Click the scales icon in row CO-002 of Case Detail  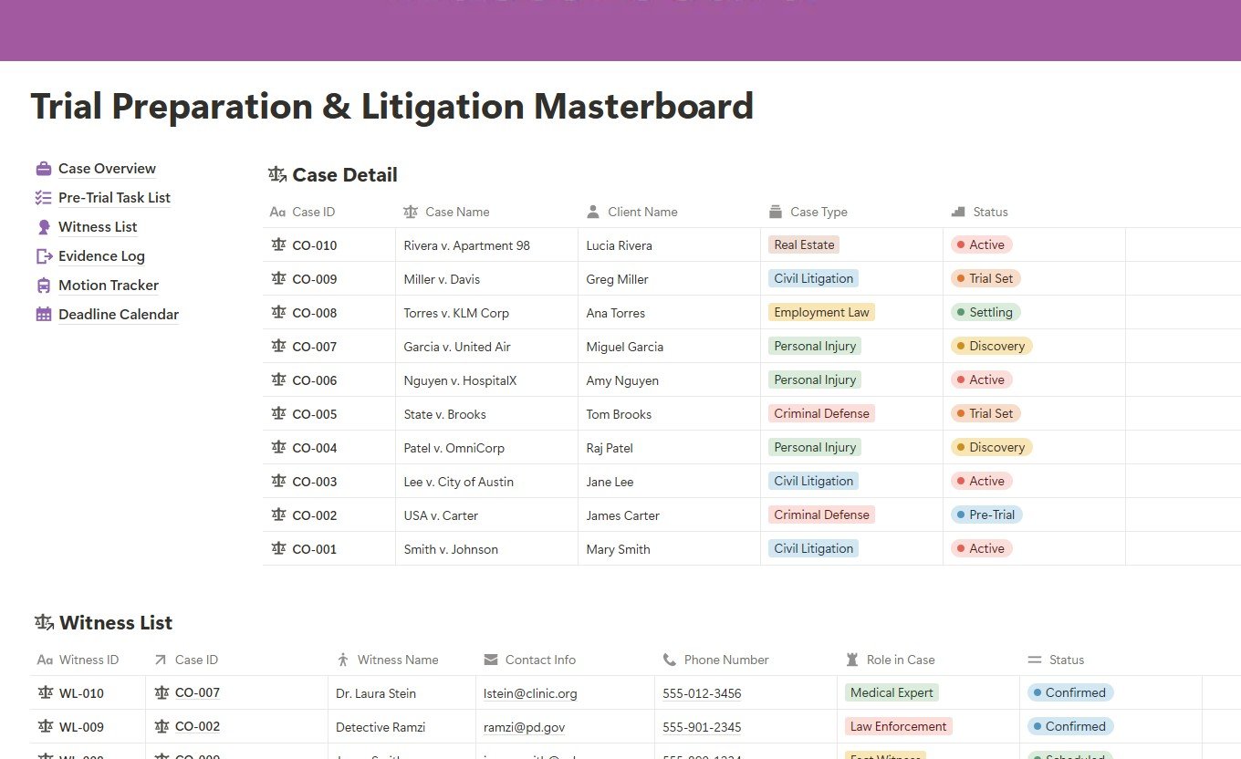279,515
